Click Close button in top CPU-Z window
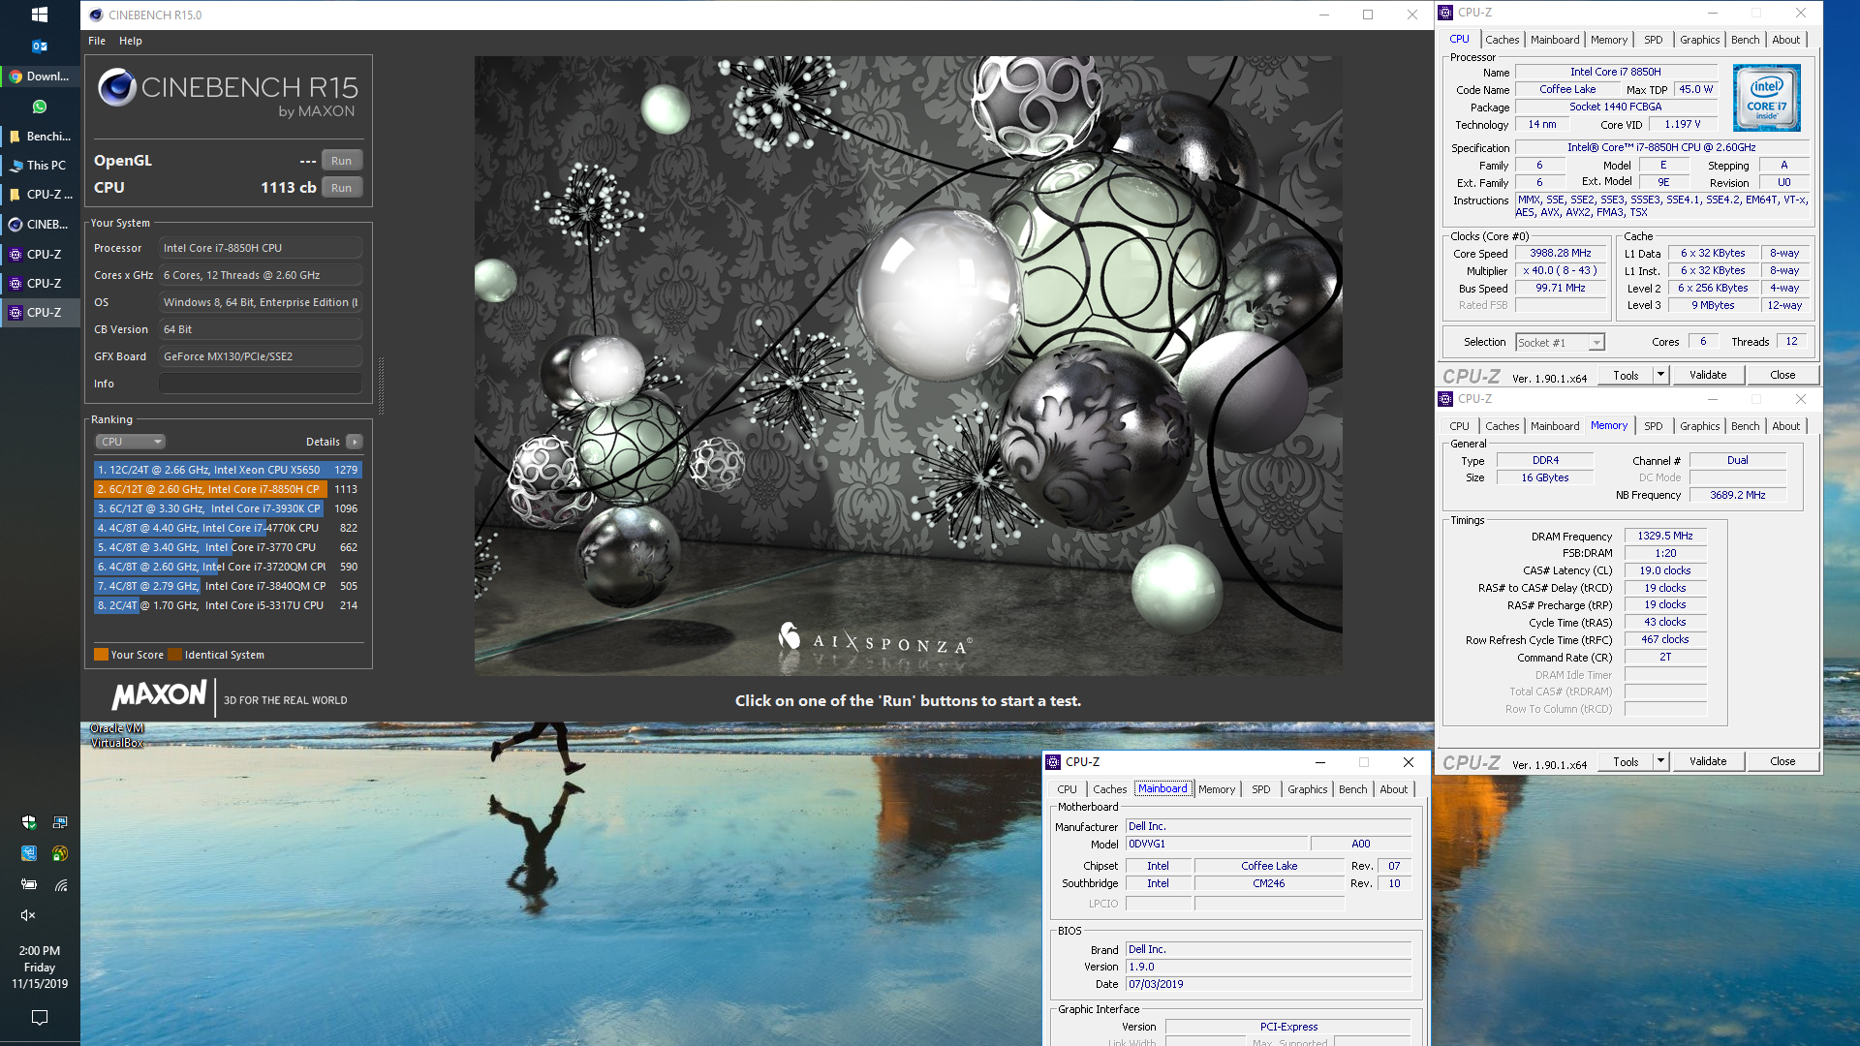 click(1782, 375)
